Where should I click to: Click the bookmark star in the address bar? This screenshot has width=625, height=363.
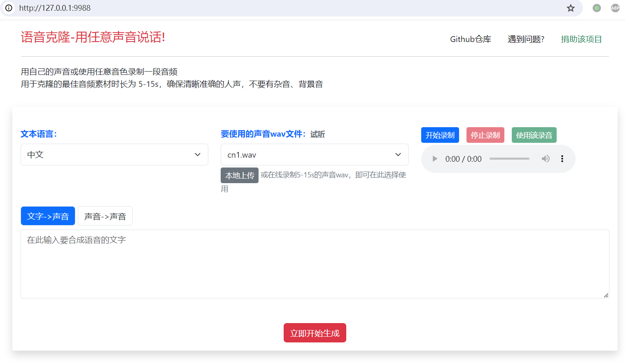coord(570,8)
